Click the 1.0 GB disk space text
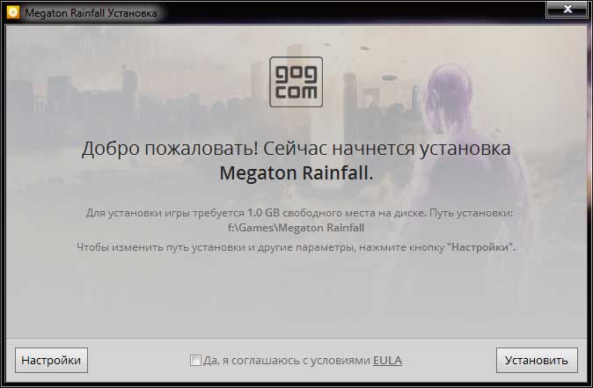Viewport: 593px width, 388px height. tap(263, 213)
